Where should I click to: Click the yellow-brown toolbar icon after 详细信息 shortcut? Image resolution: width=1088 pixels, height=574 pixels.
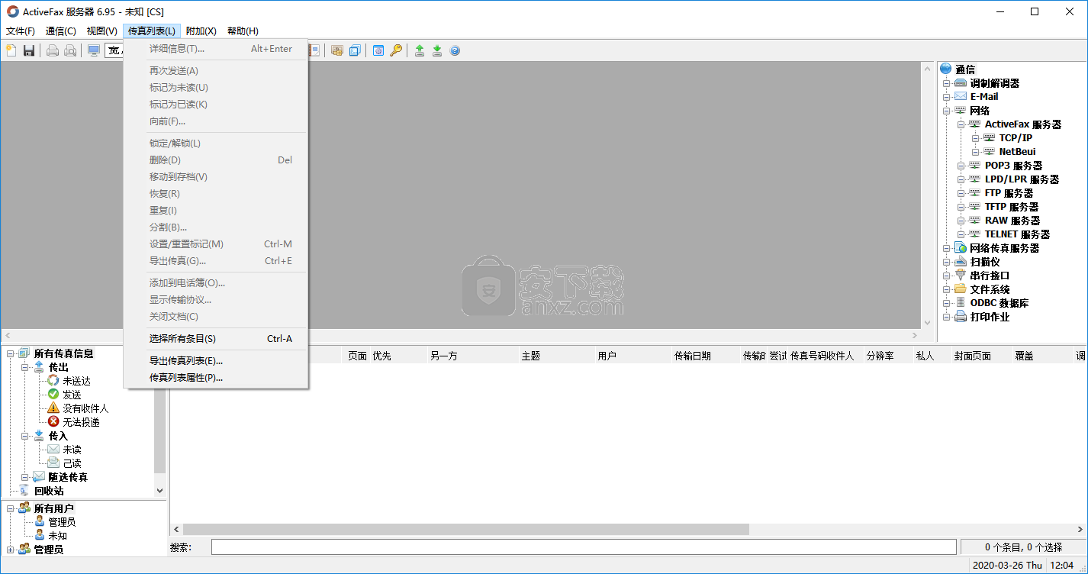coord(337,50)
